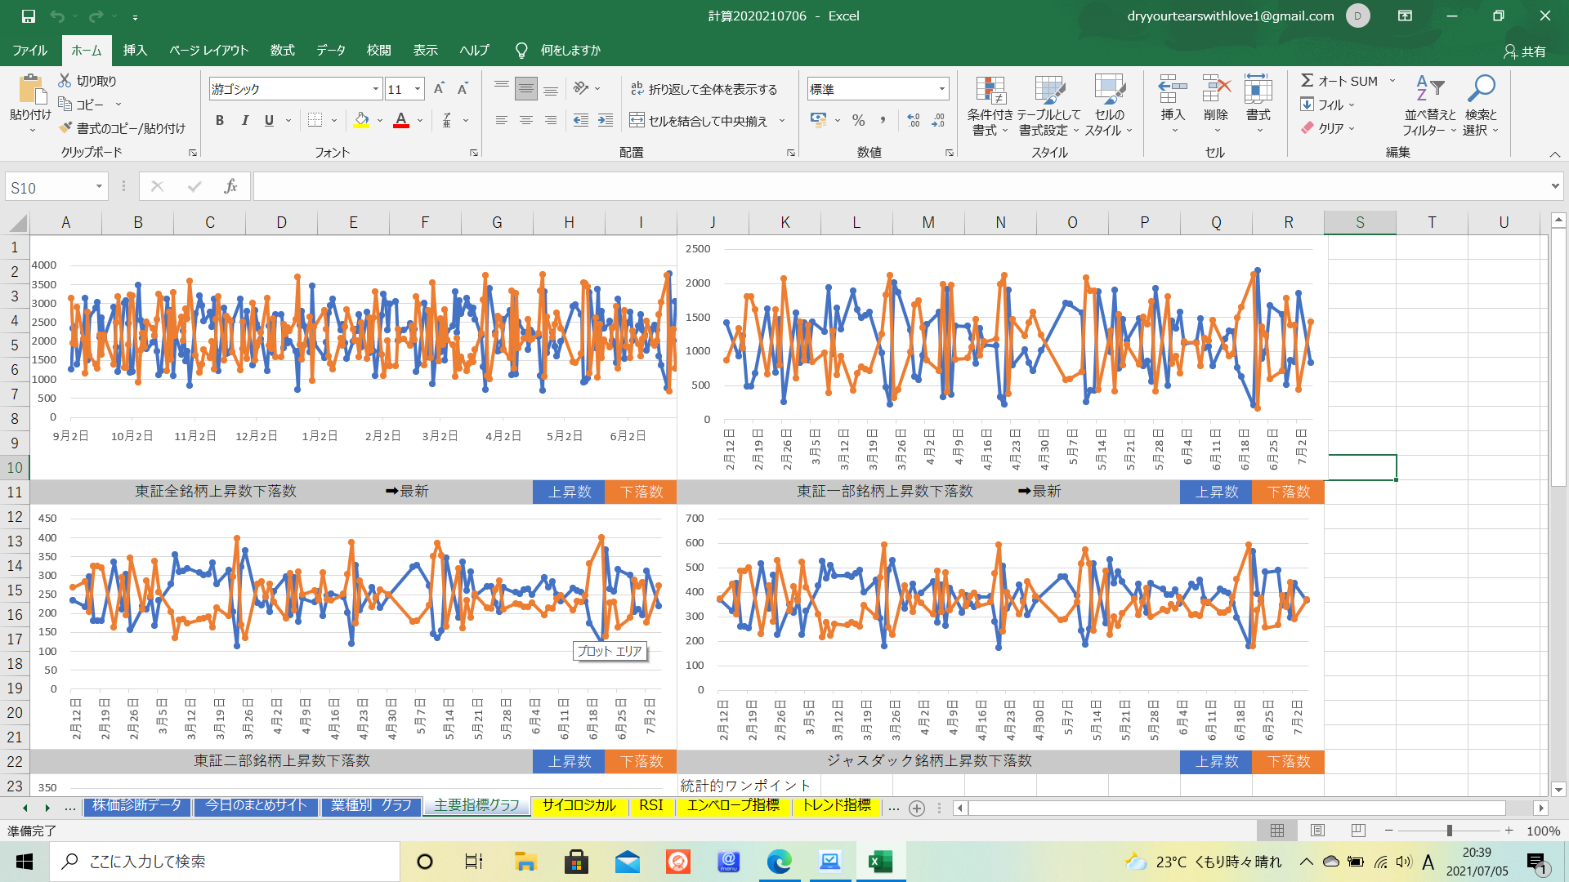The image size is (1569, 882).
Task: Open conditional formatting (条件付き書式) icon
Action: [x=990, y=91]
